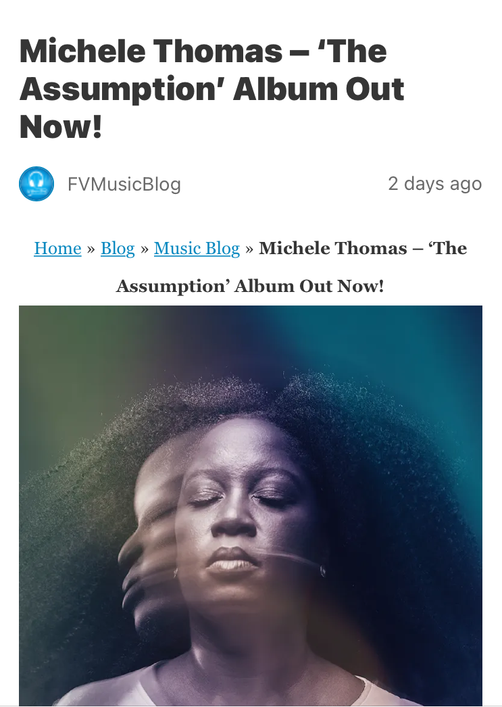Click the "2 days ago" timestamp
The image size is (502, 707).
point(435,184)
